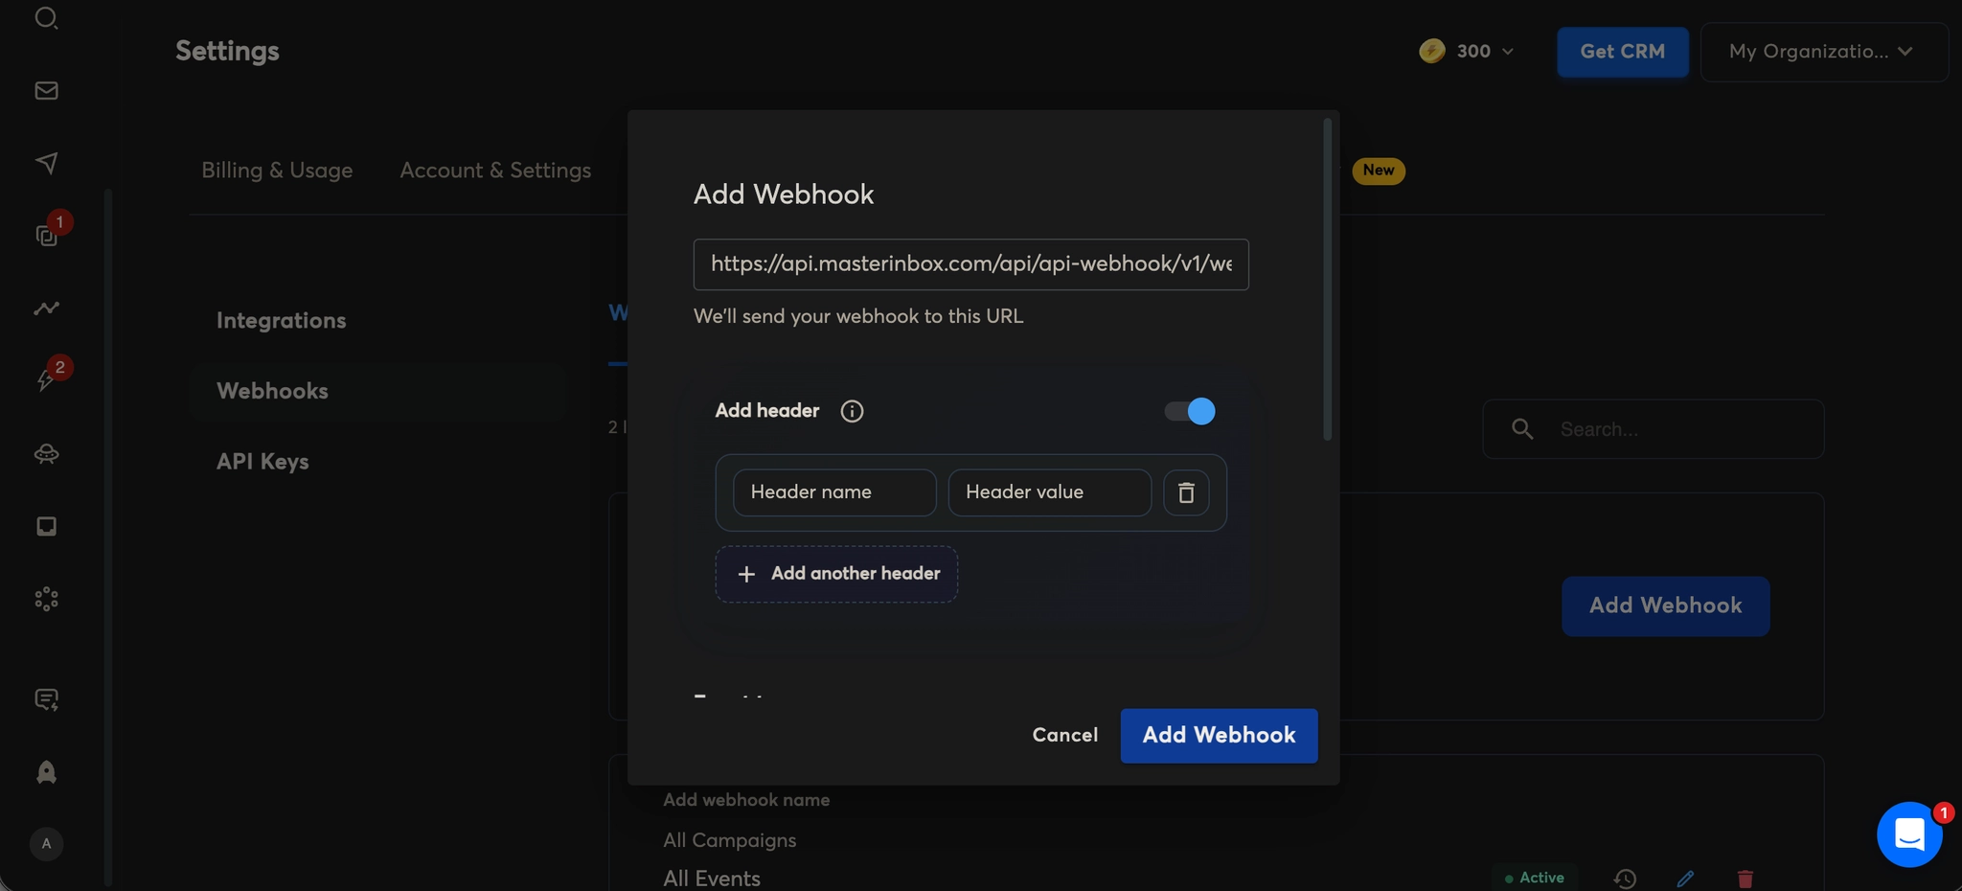
Task: Select API Keys in settings sidebar
Action: coord(262,462)
